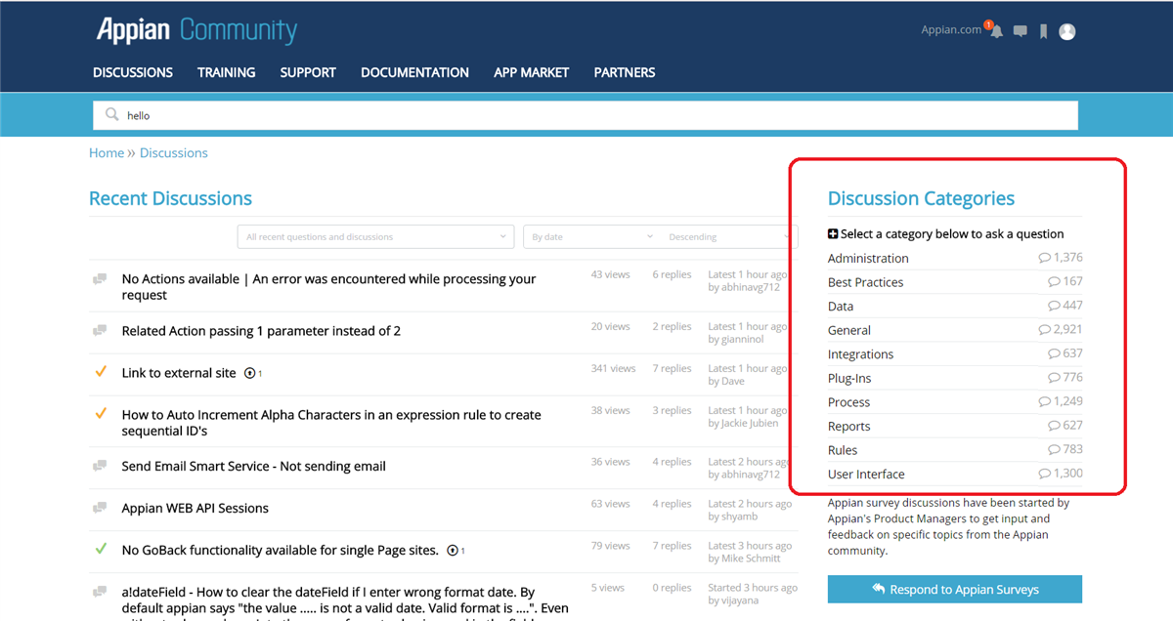The width and height of the screenshot is (1173, 621).
Task: Open the APP MARKET menu
Action: coord(532,72)
